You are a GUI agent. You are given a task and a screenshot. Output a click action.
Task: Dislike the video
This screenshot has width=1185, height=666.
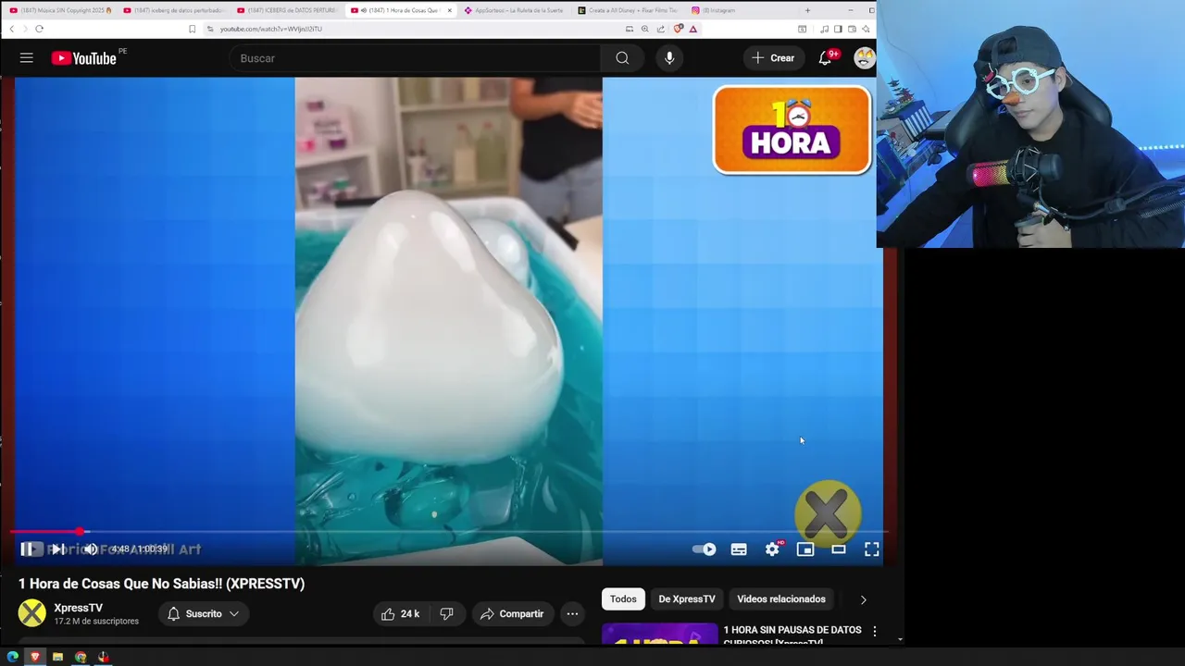tap(446, 613)
